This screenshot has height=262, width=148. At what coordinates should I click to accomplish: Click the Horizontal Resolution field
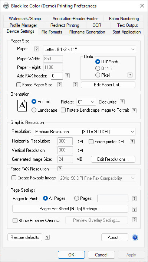[x=65, y=141]
